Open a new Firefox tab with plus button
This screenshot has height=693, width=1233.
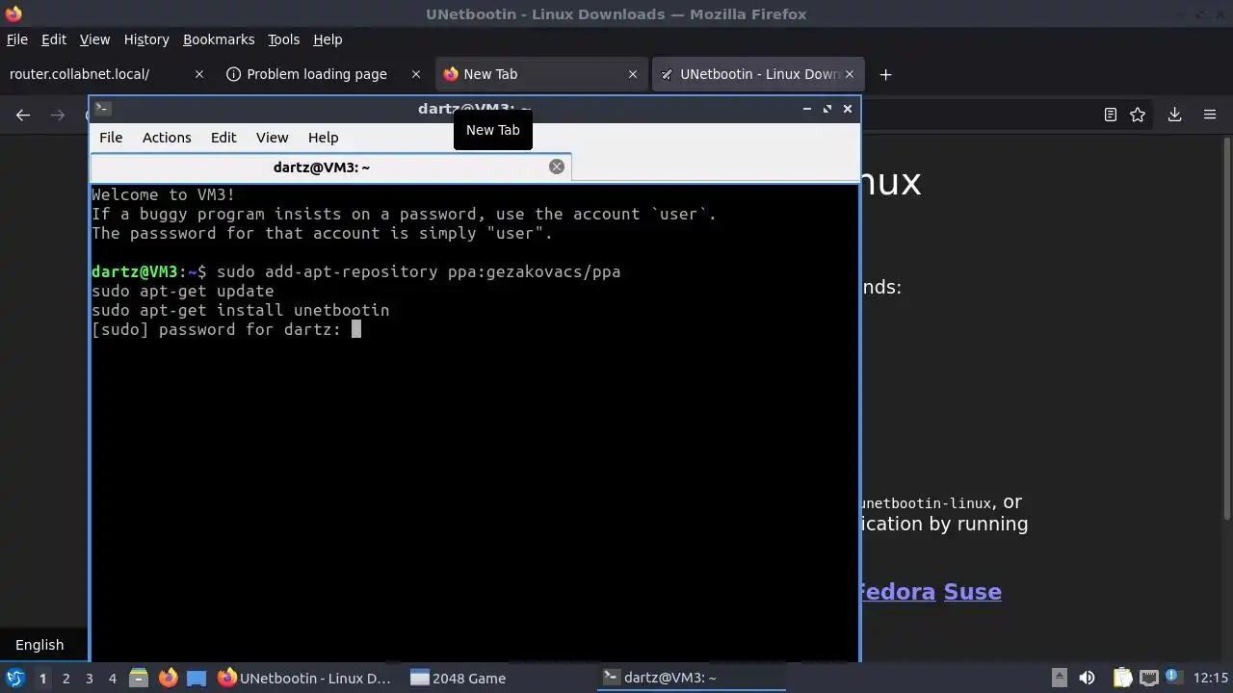(x=885, y=74)
